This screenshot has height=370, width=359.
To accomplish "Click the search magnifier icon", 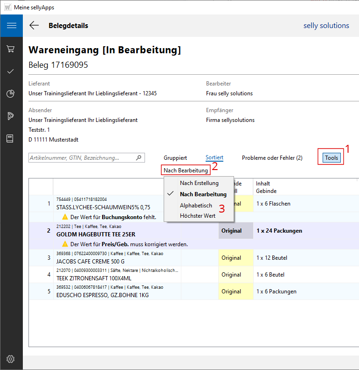I will (x=138, y=158).
